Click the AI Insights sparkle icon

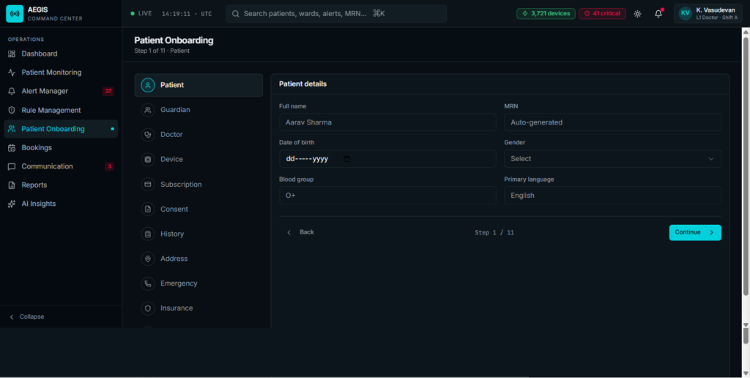tap(12, 204)
